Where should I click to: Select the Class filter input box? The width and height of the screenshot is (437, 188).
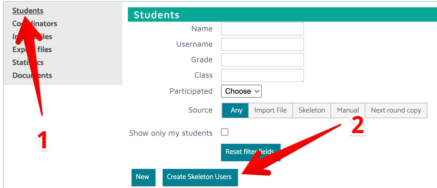(262, 75)
